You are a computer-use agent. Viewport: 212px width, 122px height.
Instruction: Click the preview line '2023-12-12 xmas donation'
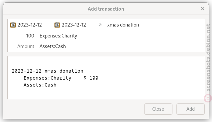coord(48,71)
